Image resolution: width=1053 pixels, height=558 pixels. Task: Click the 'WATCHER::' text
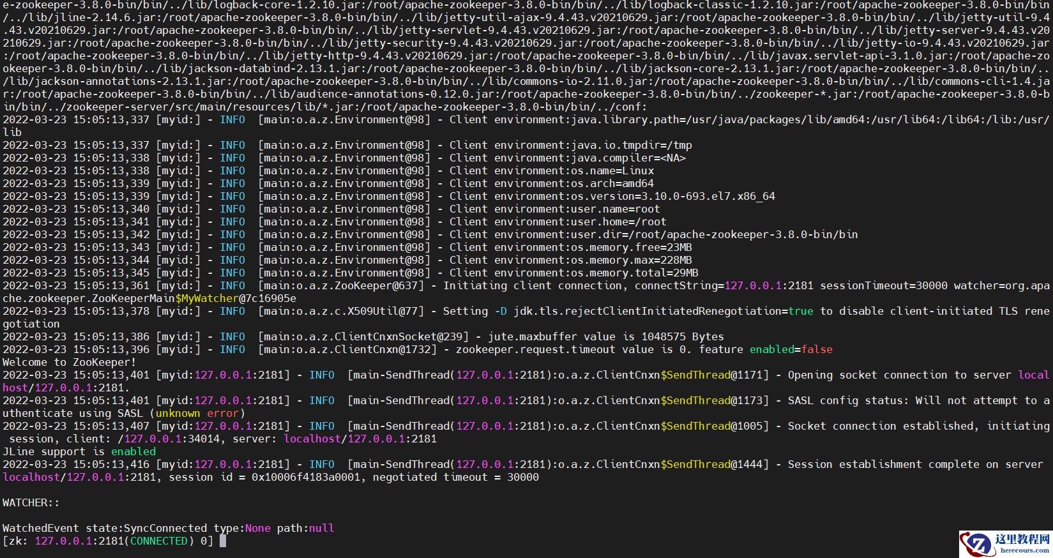point(31,502)
